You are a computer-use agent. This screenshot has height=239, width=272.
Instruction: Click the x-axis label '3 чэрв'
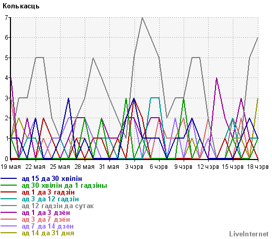tap(134, 167)
